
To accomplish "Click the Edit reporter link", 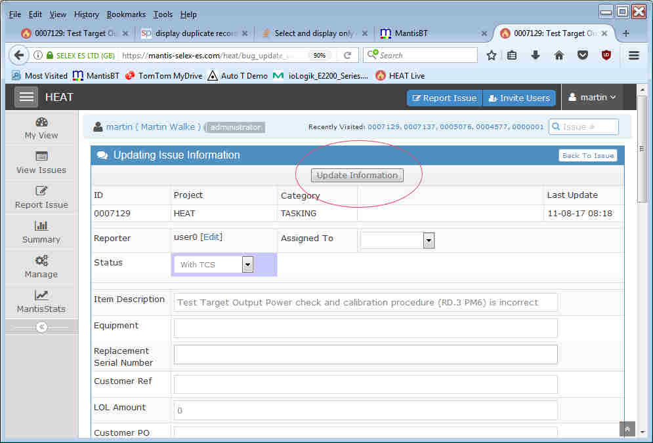I will coord(211,237).
